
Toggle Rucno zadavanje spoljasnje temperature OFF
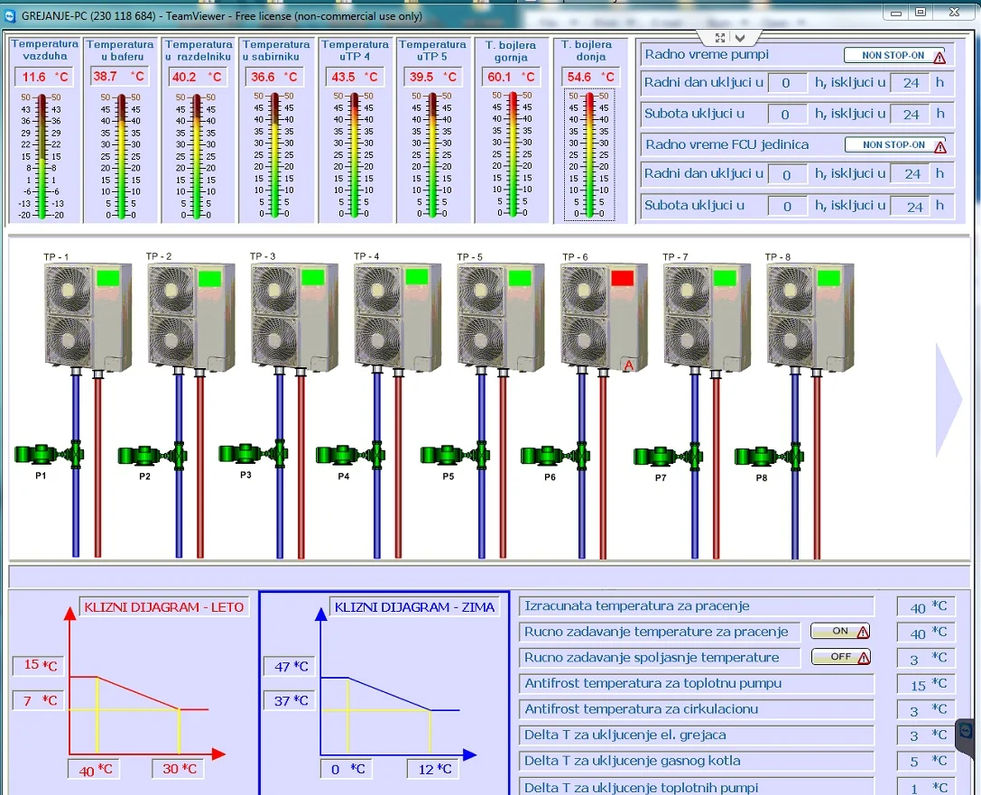click(841, 657)
